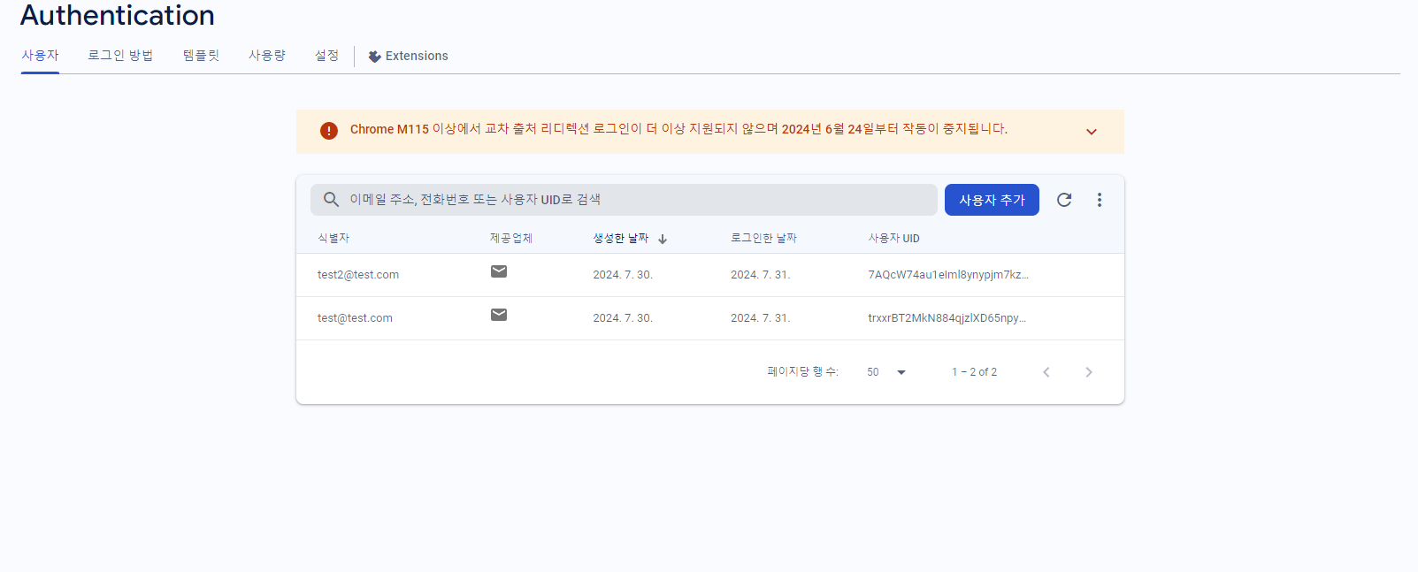1418x572 pixels.
Task: Select user test@test.com
Action: [x=355, y=318]
